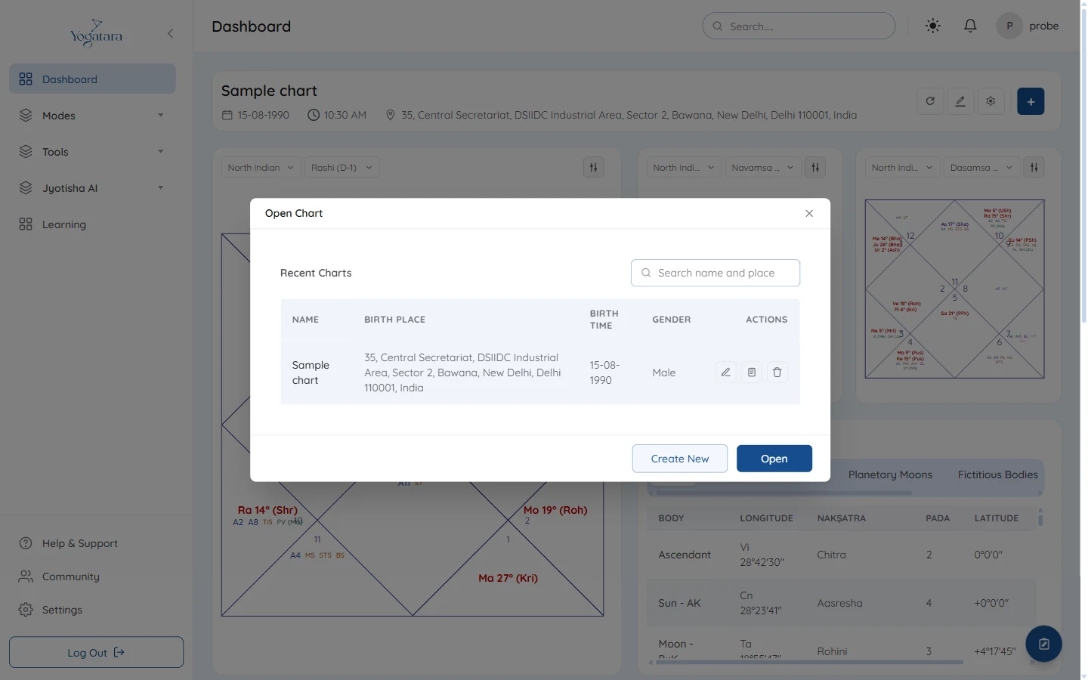This screenshot has width=1088, height=680.
Task: Open the Rashi (D-1) dropdown
Action: [342, 168]
